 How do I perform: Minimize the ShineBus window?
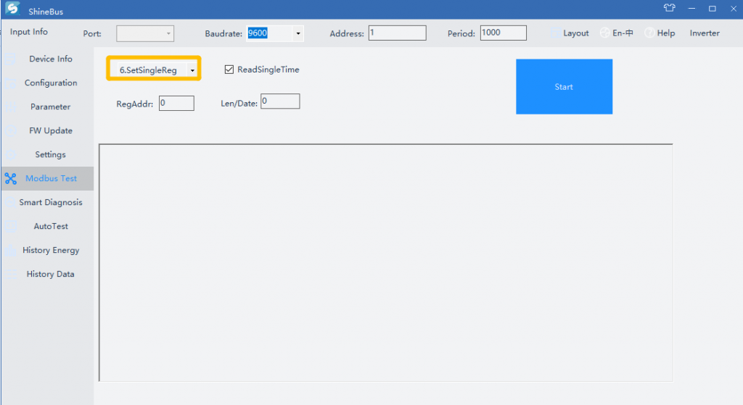pos(691,9)
